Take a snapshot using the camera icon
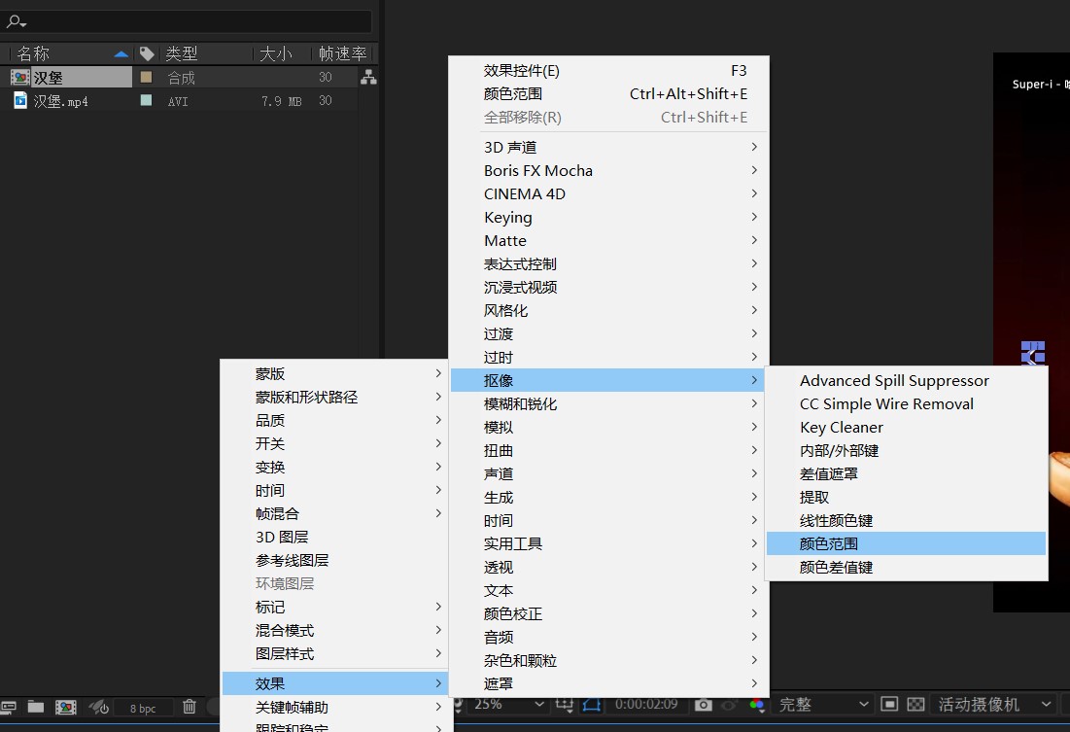1070x732 pixels. [705, 707]
